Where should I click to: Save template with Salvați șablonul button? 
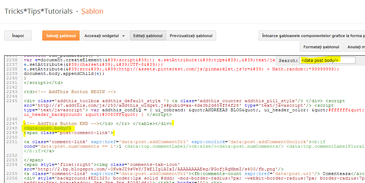click(61, 36)
